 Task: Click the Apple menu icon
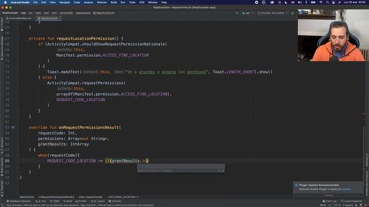[5, 2]
